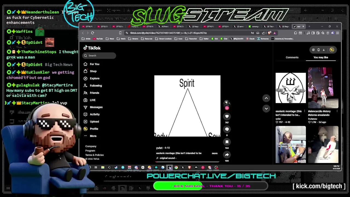This screenshot has width=350, height=197.
Task: Go to next video with down arrow
Action: click(266, 109)
